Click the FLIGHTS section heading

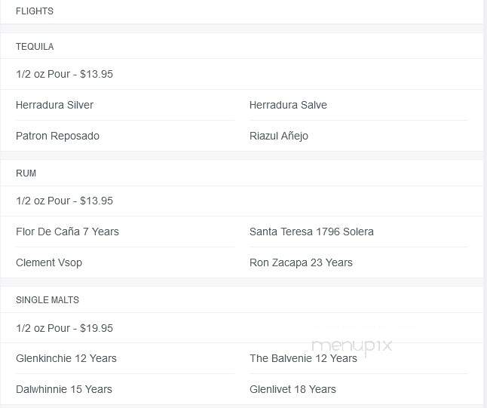[x=35, y=11]
